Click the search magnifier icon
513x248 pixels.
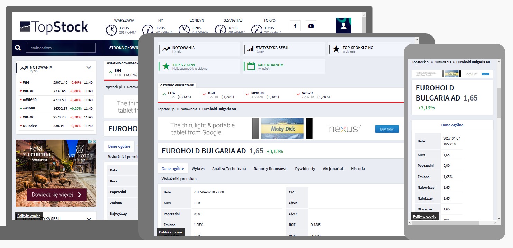[x=18, y=48]
